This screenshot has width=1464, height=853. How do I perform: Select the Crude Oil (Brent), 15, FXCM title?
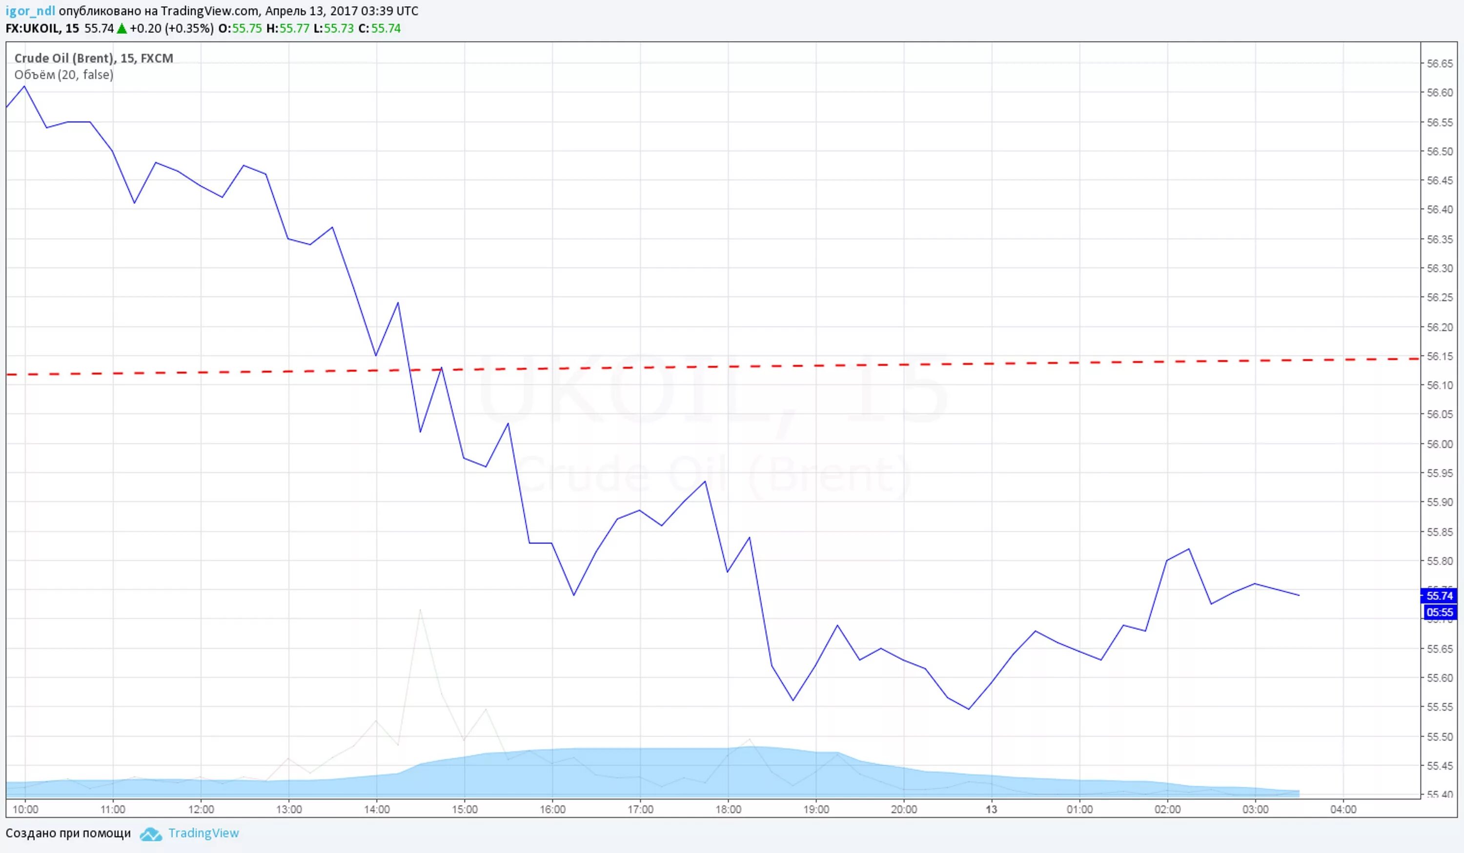(94, 58)
